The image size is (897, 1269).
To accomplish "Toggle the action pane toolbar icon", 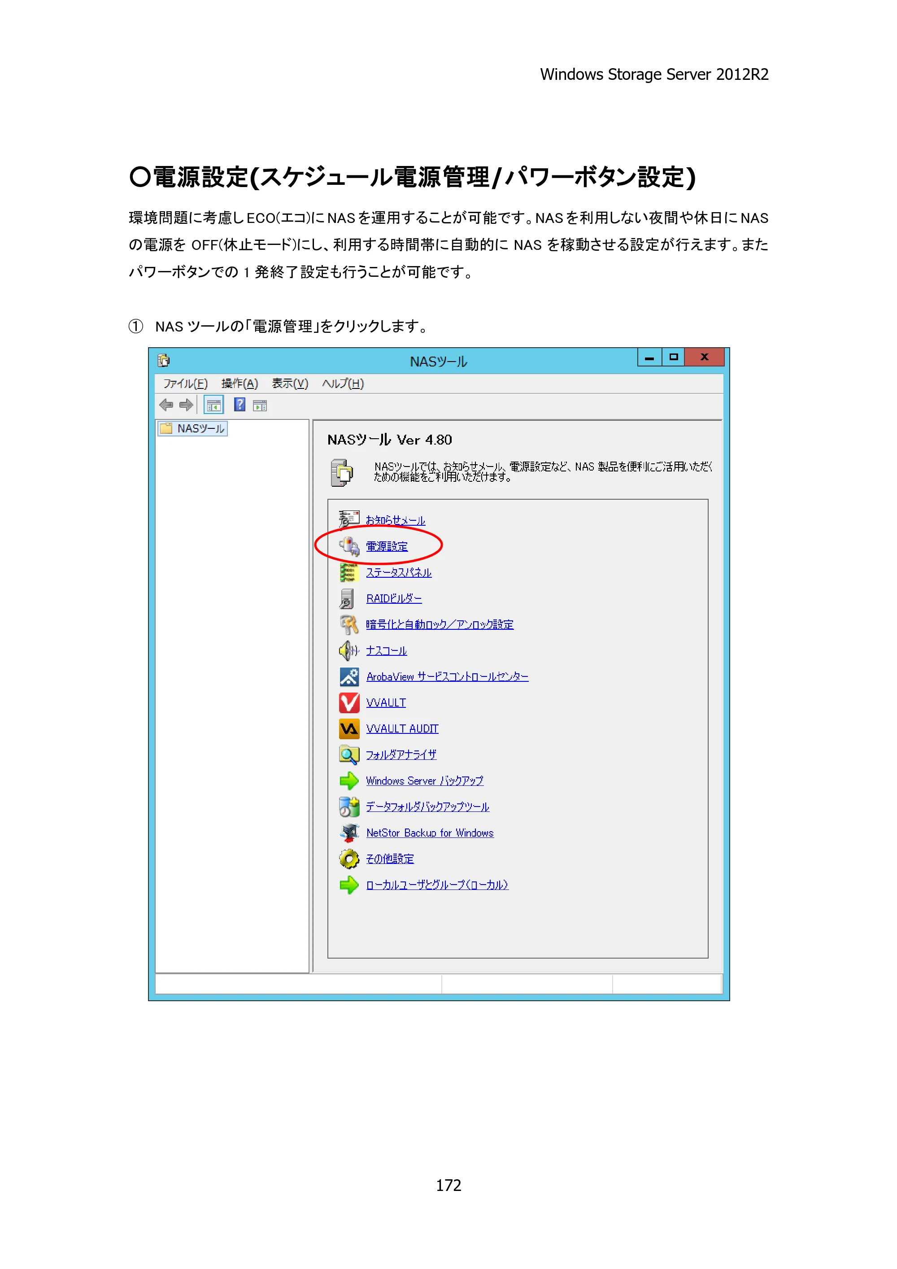I will tap(260, 406).
